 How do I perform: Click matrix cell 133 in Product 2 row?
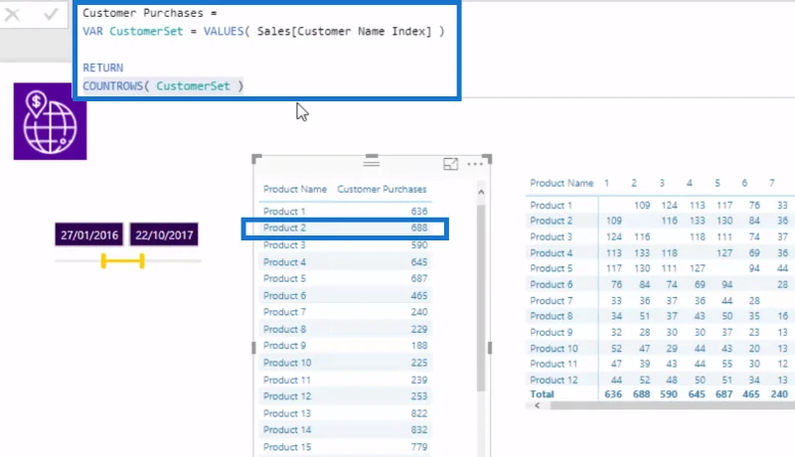tap(698, 221)
